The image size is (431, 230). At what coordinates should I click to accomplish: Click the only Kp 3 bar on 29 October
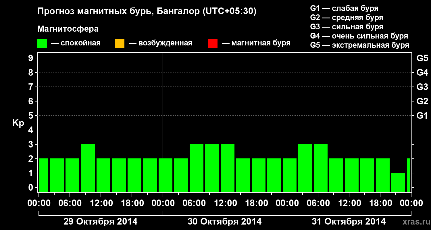(x=88, y=168)
